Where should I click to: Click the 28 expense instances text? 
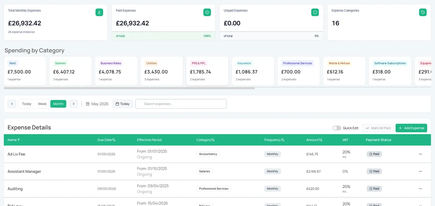pyautogui.click(x=21, y=32)
